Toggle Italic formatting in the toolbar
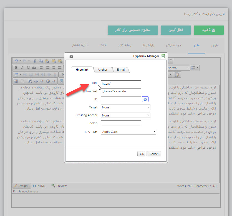This screenshot has width=232, height=216. click(x=22, y=67)
